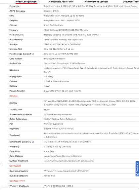Select the SOFTWARE section heading
The height and width of the screenshot is (190, 139).
[x=15, y=166]
